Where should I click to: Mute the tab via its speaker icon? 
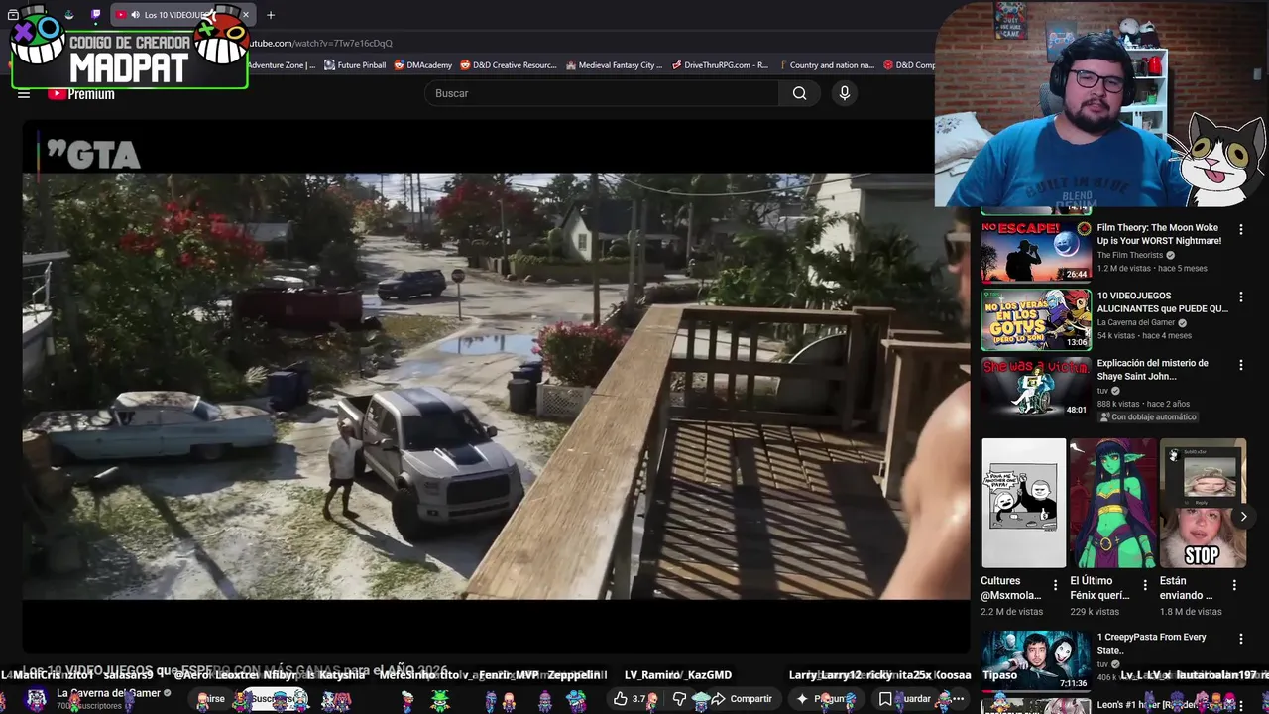[x=135, y=15]
